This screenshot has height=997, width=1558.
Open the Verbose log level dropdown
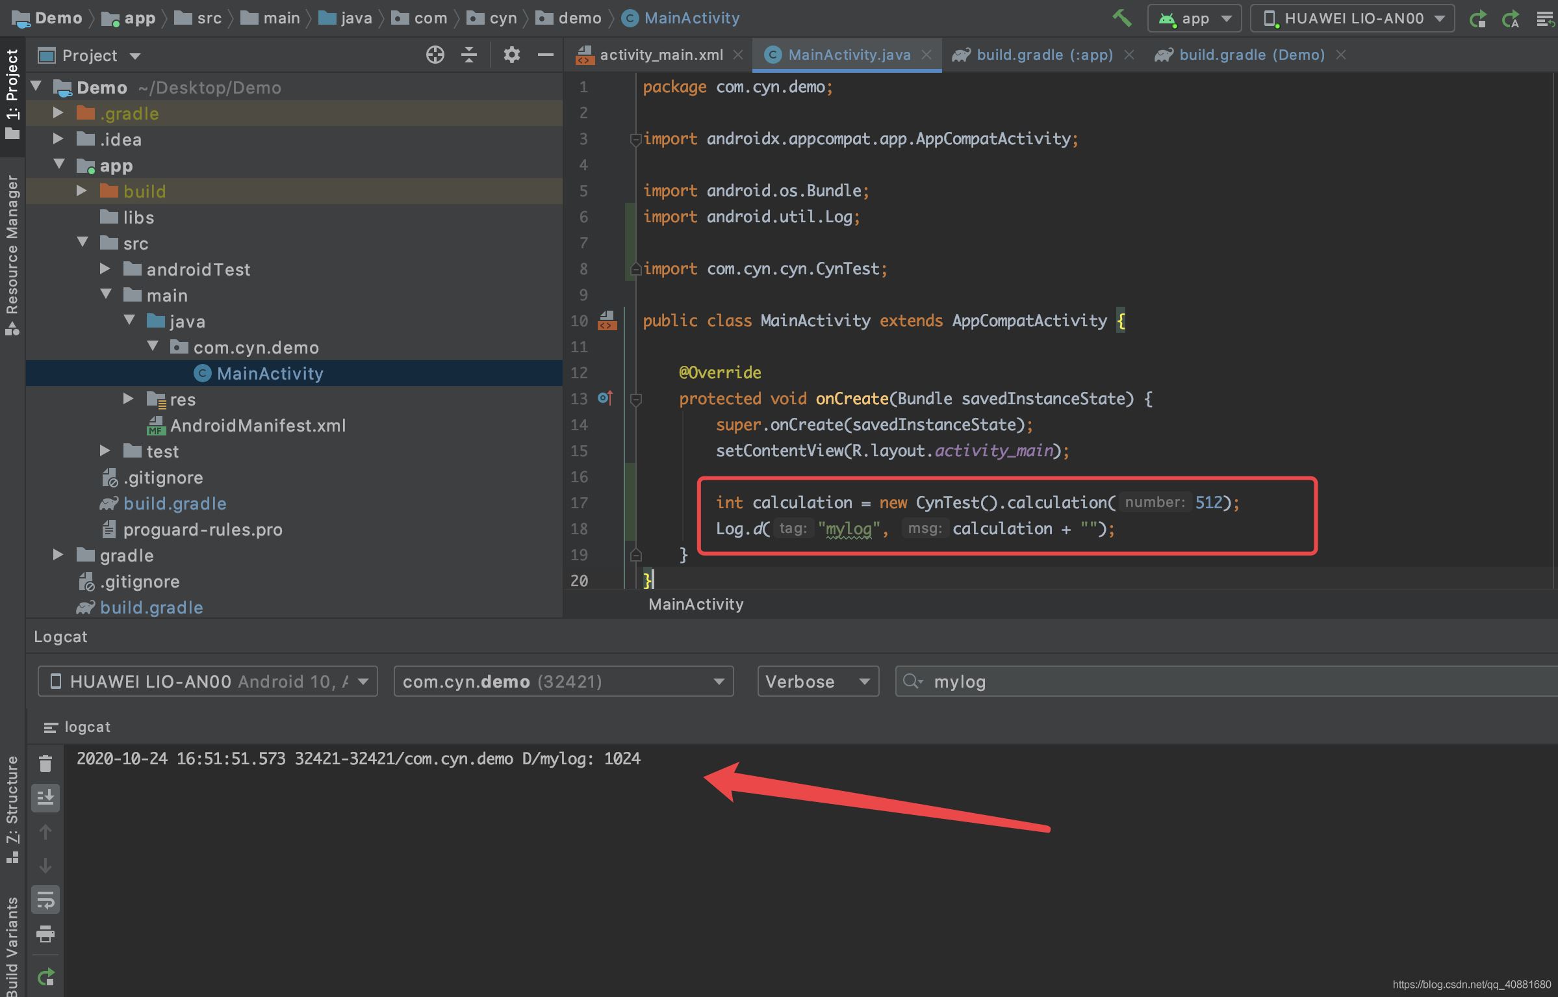click(817, 681)
